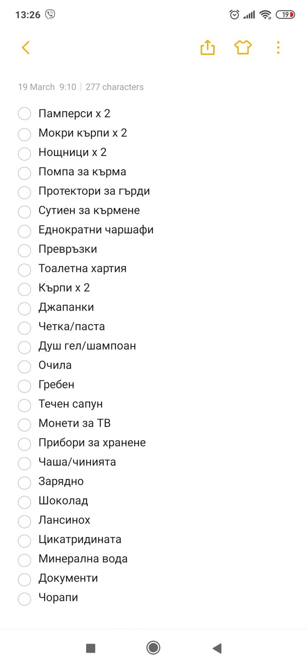Screen dimensions: 307x666
Task: Open the theme shirt icon
Action: point(243,47)
